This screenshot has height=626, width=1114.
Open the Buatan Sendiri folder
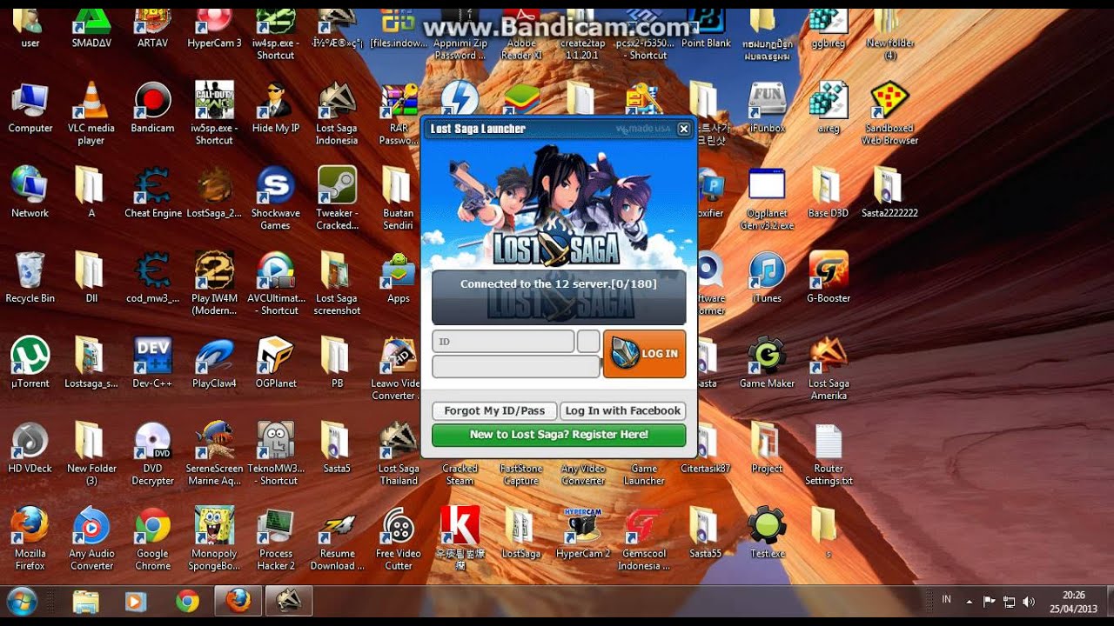click(x=399, y=199)
